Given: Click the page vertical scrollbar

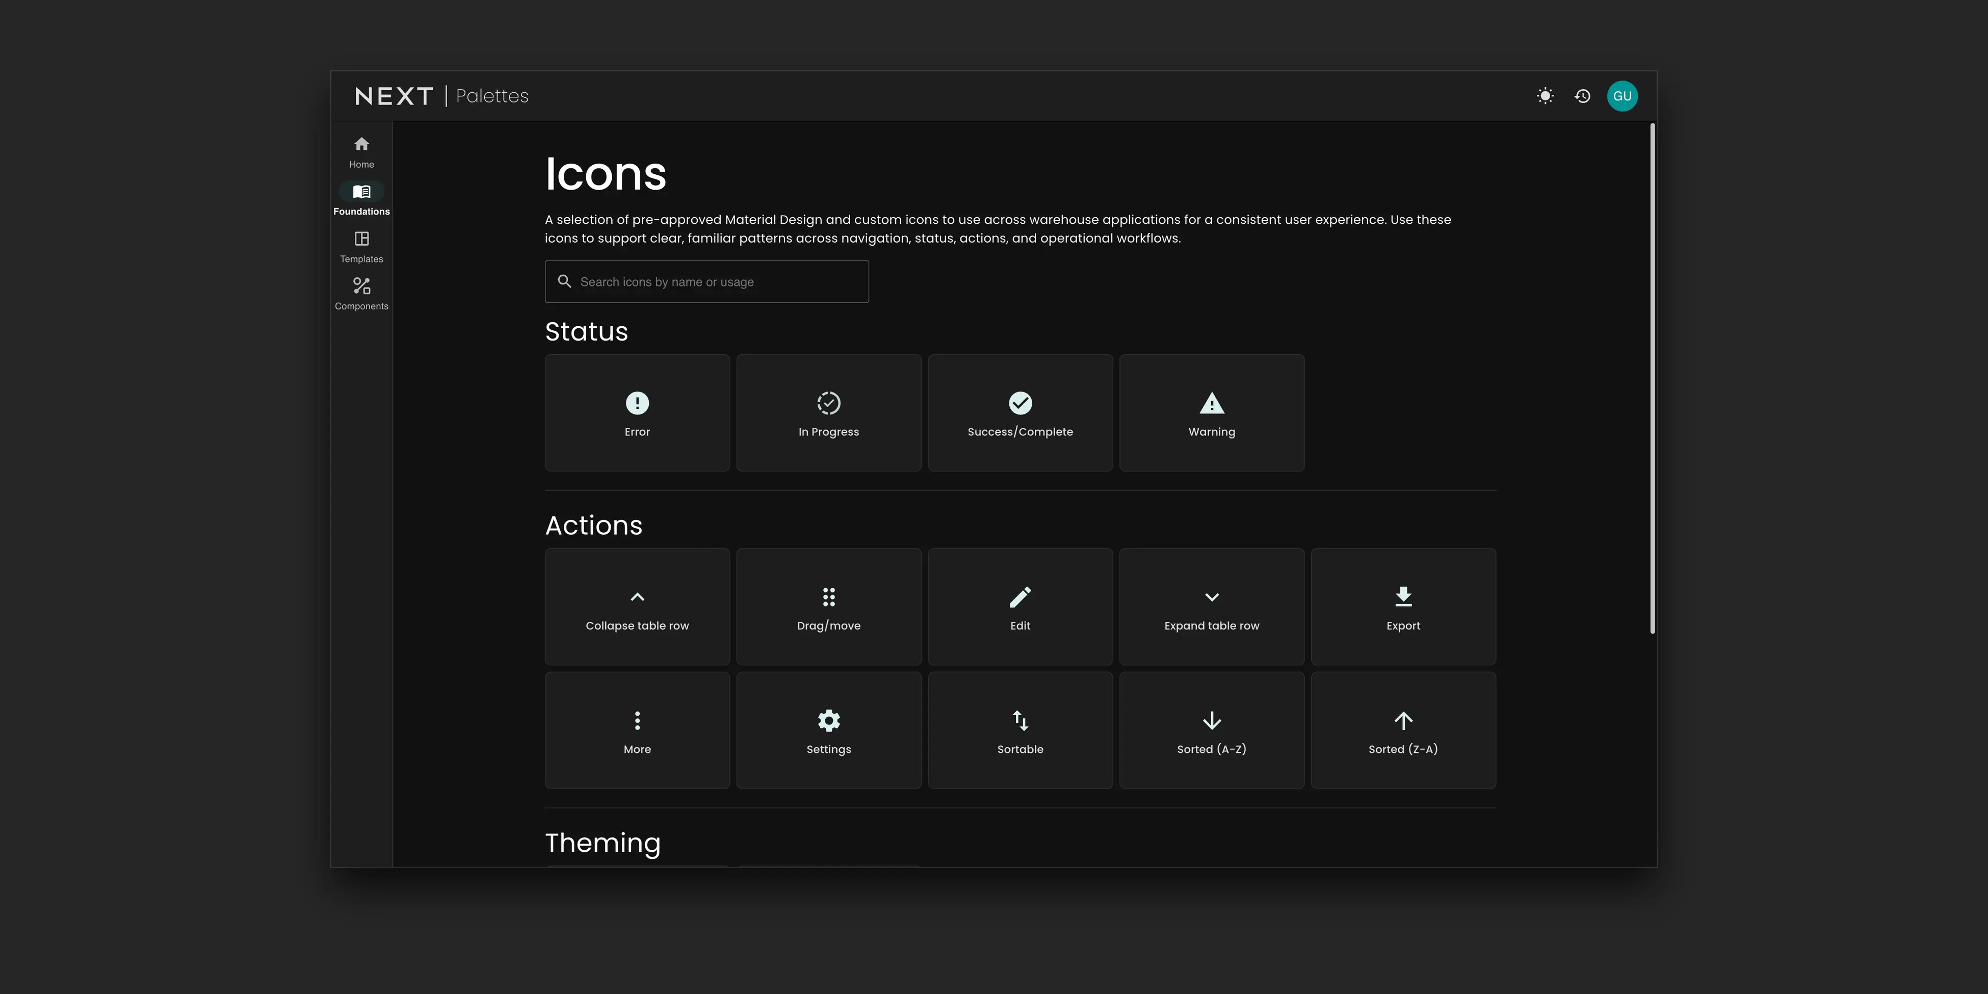Looking at the screenshot, I should [1652, 378].
